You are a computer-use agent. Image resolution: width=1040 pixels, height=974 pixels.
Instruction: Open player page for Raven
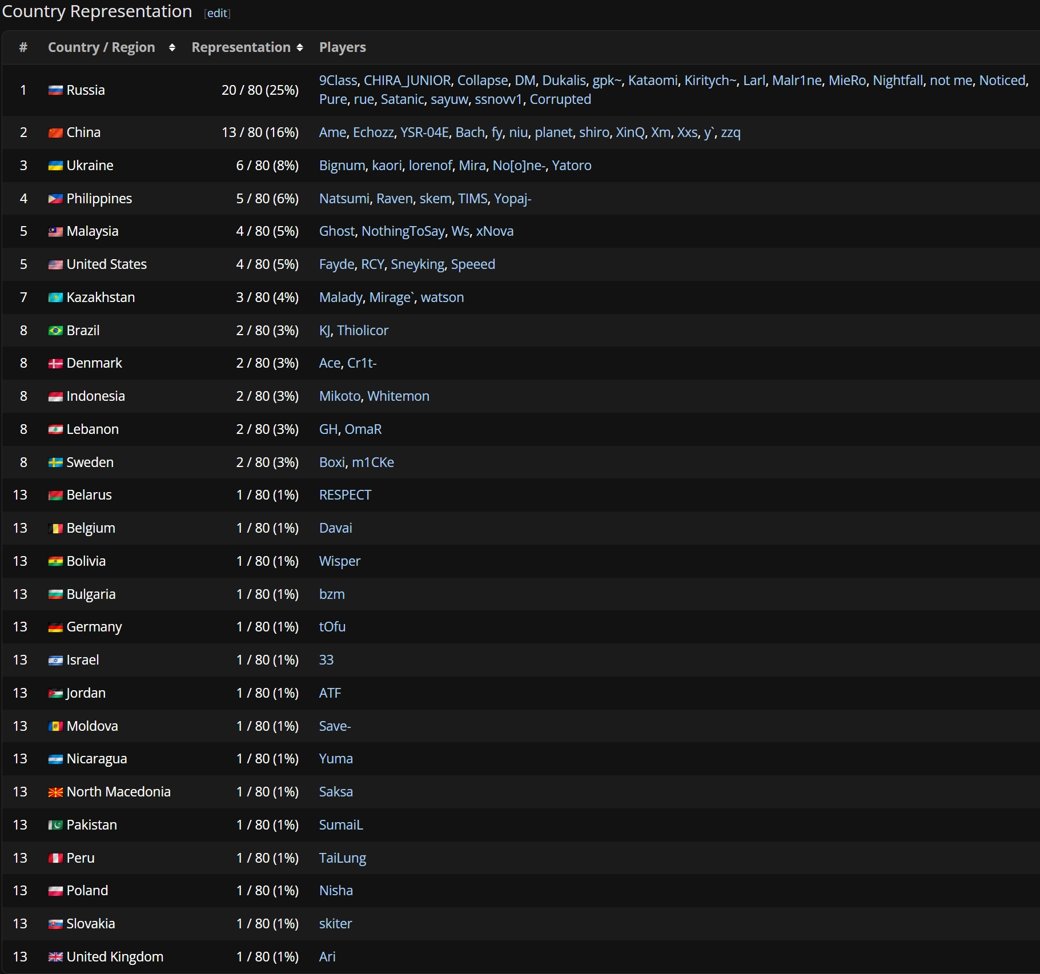click(395, 199)
